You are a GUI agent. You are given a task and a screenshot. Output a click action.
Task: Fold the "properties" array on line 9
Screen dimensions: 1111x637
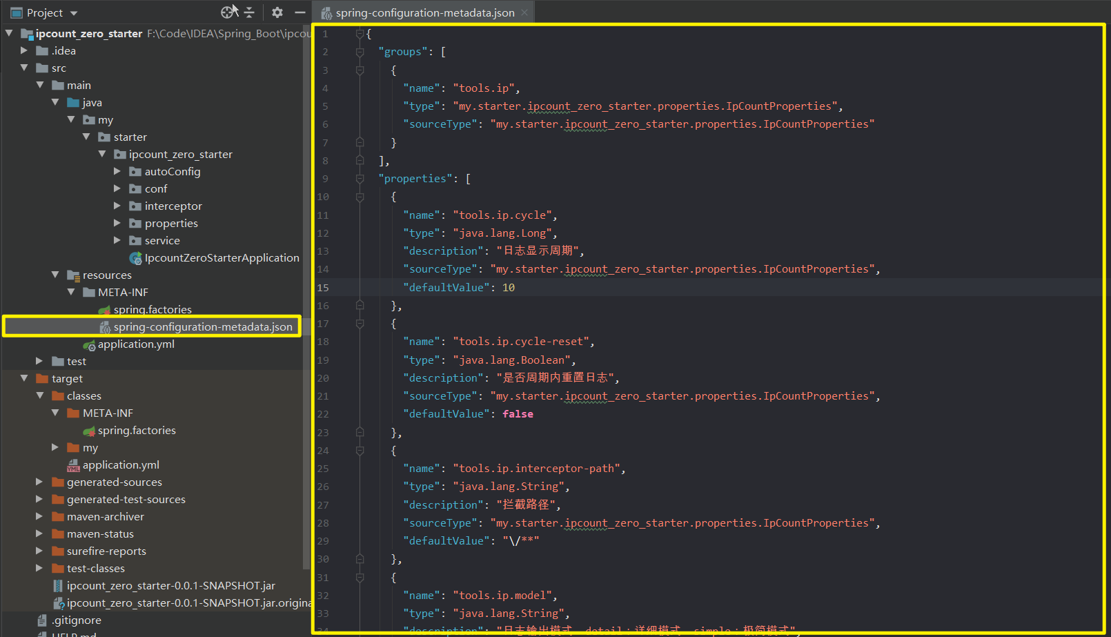(x=360, y=179)
